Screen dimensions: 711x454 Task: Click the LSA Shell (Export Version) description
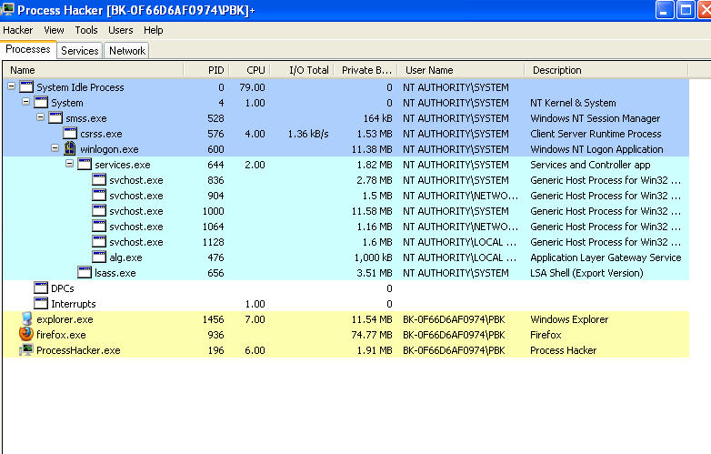[x=586, y=273]
